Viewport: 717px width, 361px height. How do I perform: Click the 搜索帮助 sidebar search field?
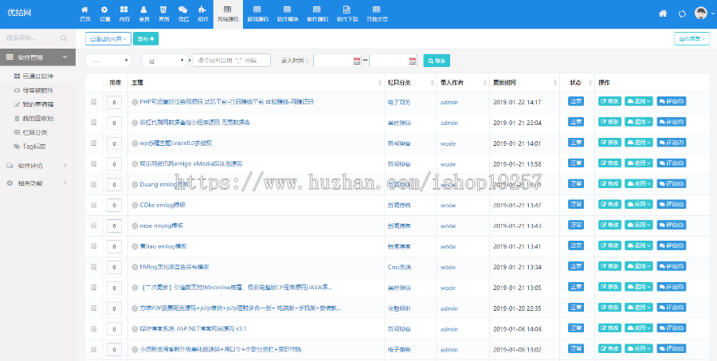[32, 38]
